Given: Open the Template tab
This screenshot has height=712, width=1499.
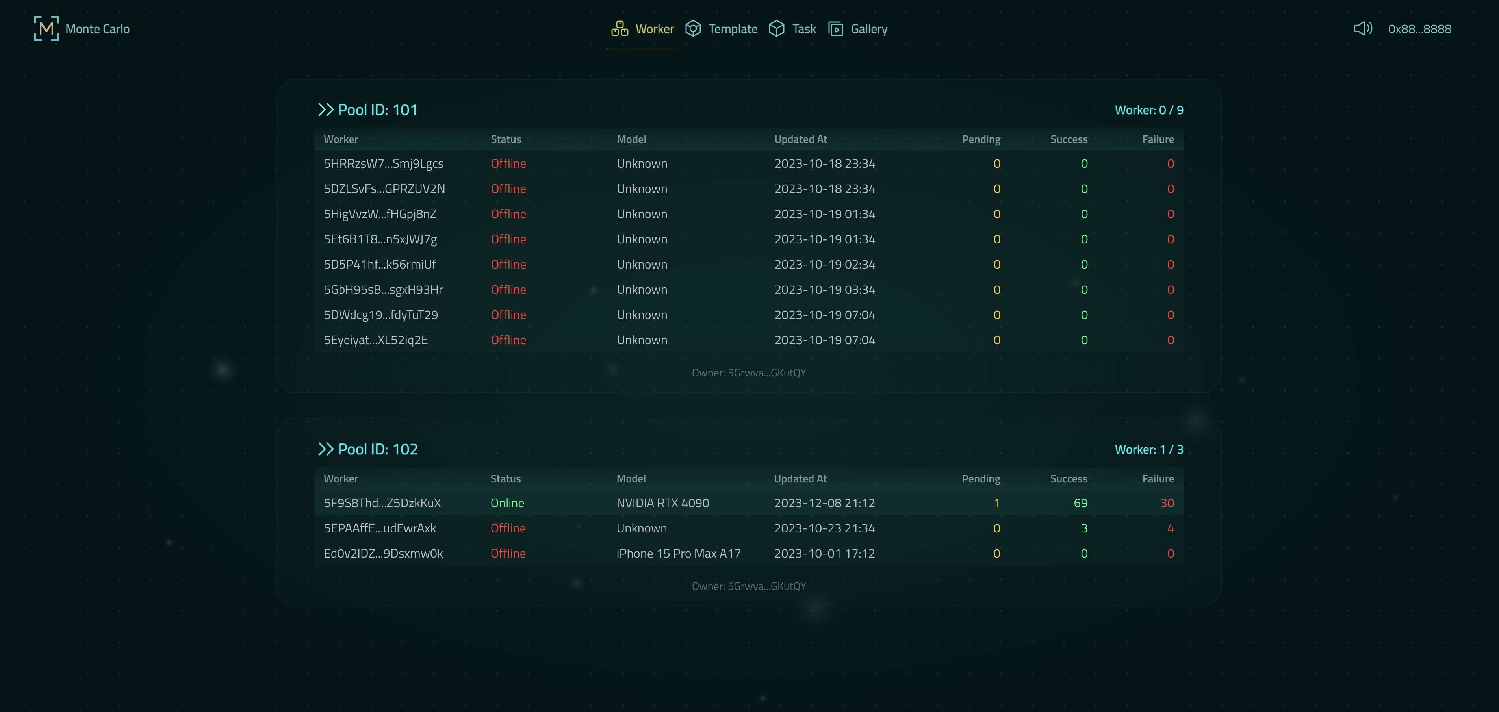Looking at the screenshot, I should coord(733,28).
